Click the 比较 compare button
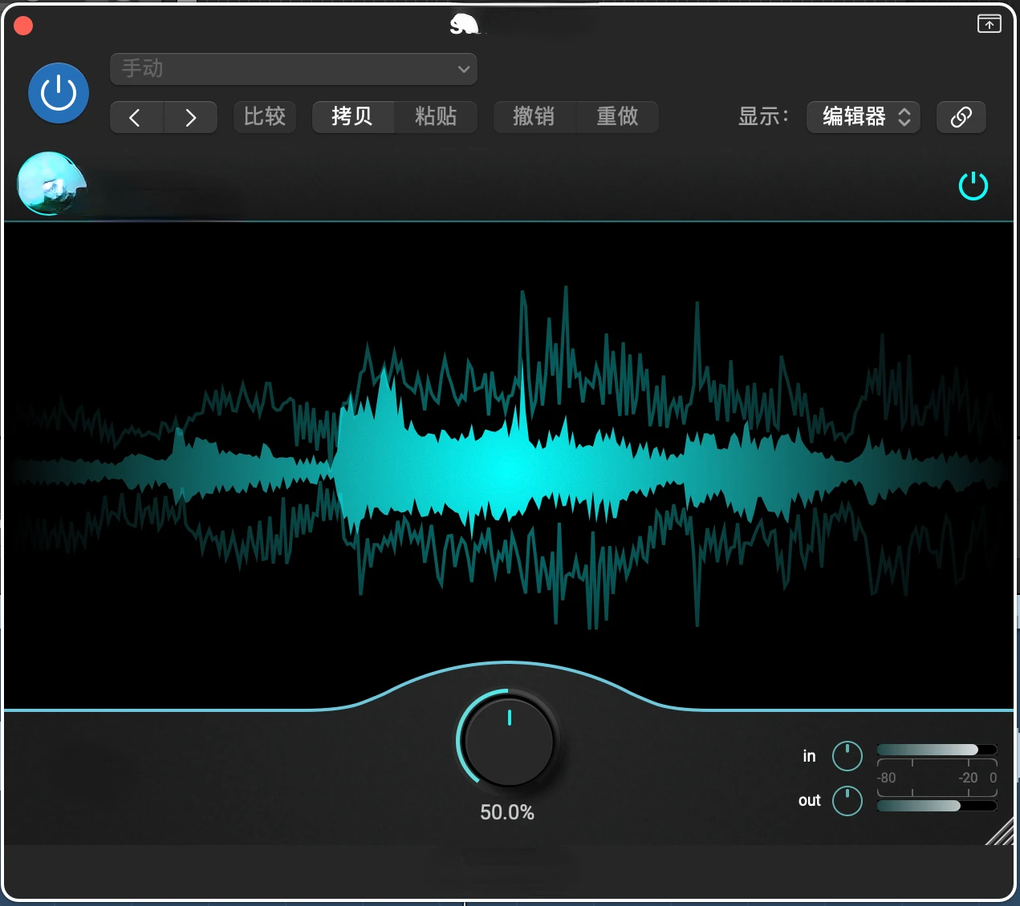This screenshot has width=1020, height=906. click(x=265, y=117)
